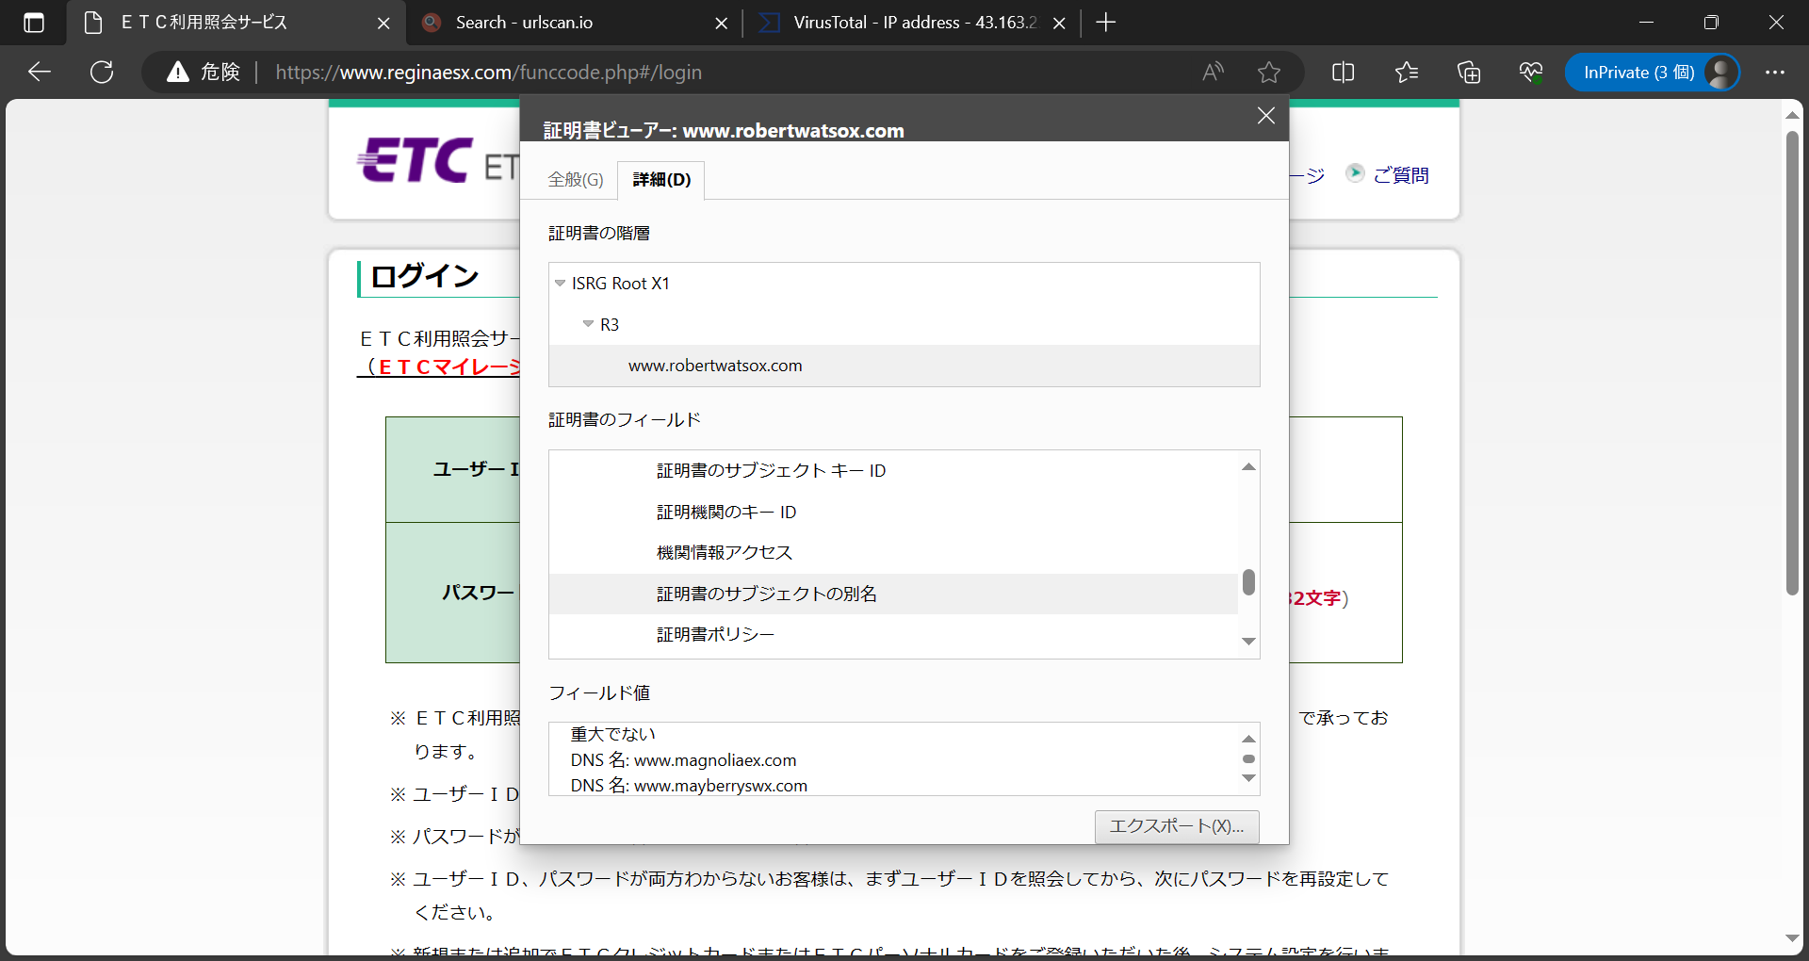Open the ご質問 link

(1401, 174)
